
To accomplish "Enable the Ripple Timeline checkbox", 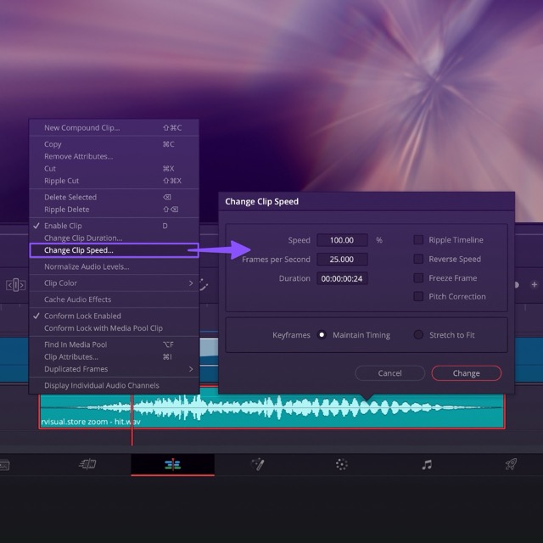I will click(418, 240).
